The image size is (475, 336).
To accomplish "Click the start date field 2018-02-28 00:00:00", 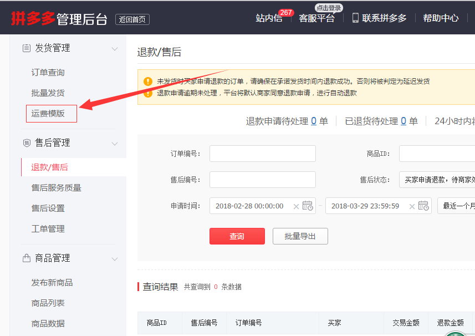I will click(263, 206).
